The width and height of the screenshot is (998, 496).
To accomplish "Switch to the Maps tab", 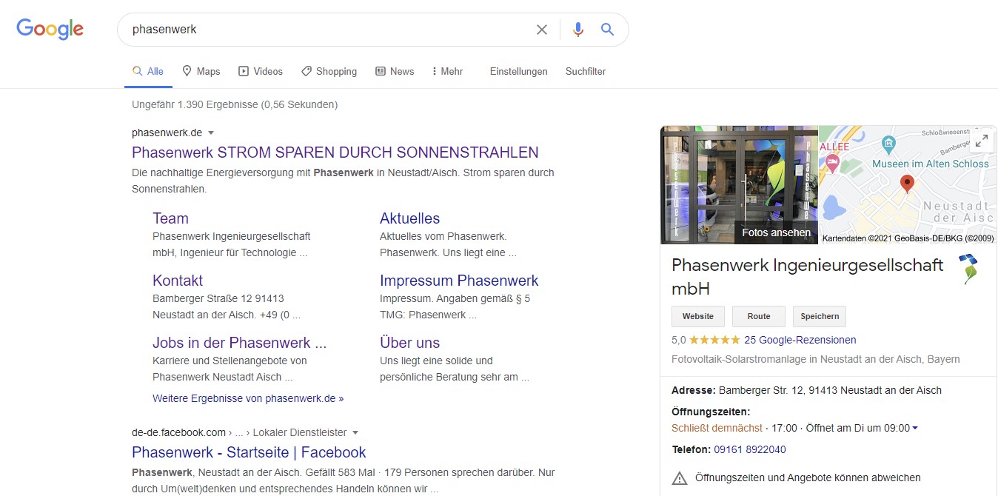I will click(201, 71).
